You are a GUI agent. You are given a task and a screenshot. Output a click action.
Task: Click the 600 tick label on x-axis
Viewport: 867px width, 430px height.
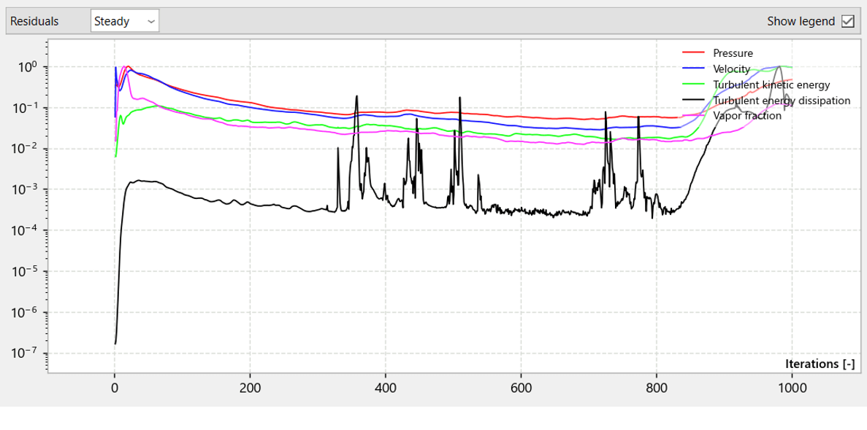[521, 388]
